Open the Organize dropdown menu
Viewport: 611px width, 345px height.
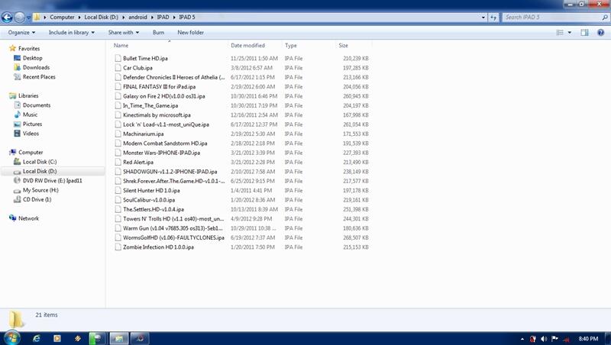(21, 32)
